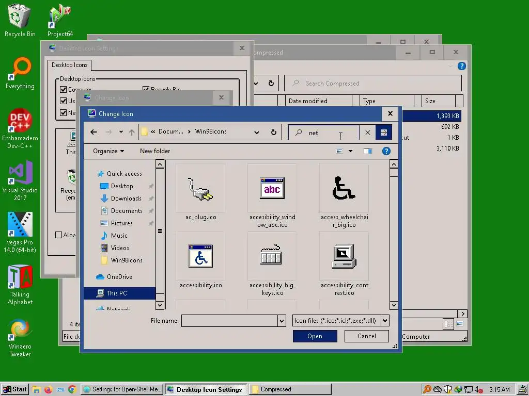Change view icon in dialog toolbar
Viewport: 529px width, 396px height.
coord(339,151)
